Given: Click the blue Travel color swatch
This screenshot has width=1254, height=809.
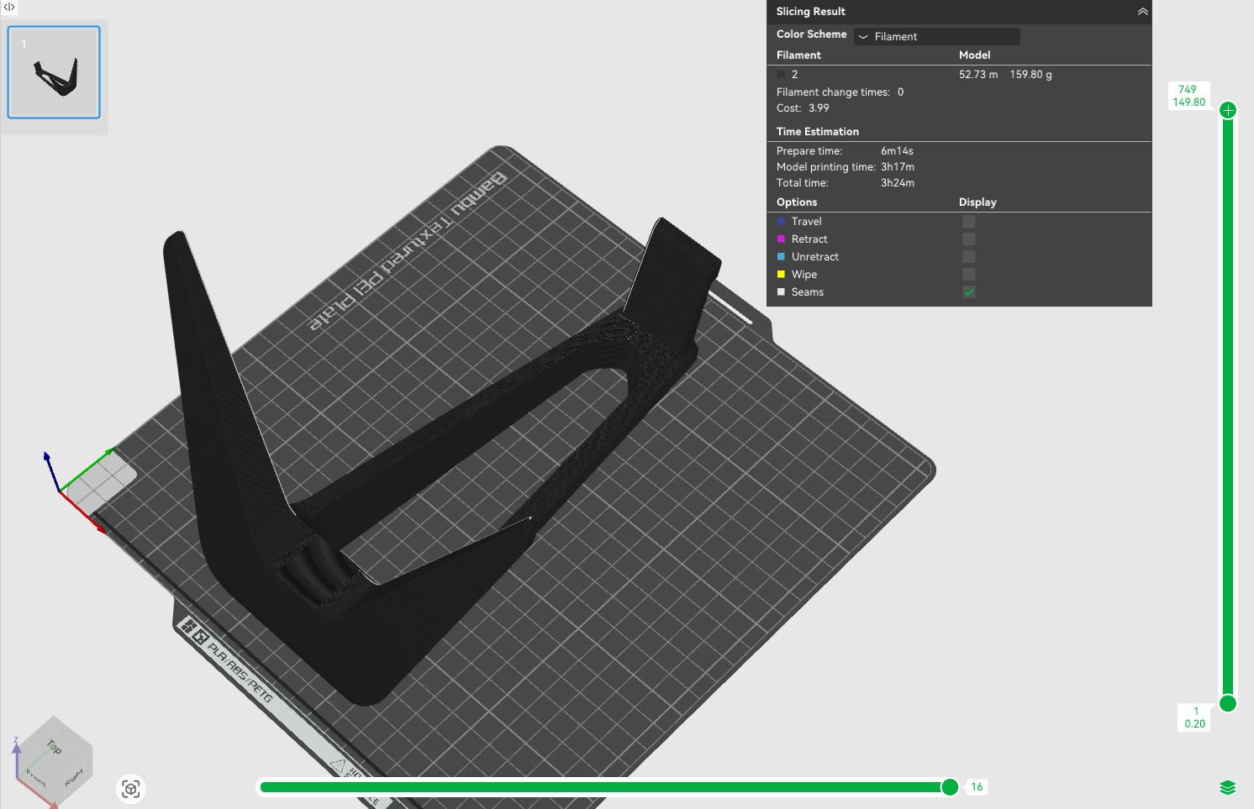Looking at the screenshot, I should pyautogui.click(x=781, y=222).
